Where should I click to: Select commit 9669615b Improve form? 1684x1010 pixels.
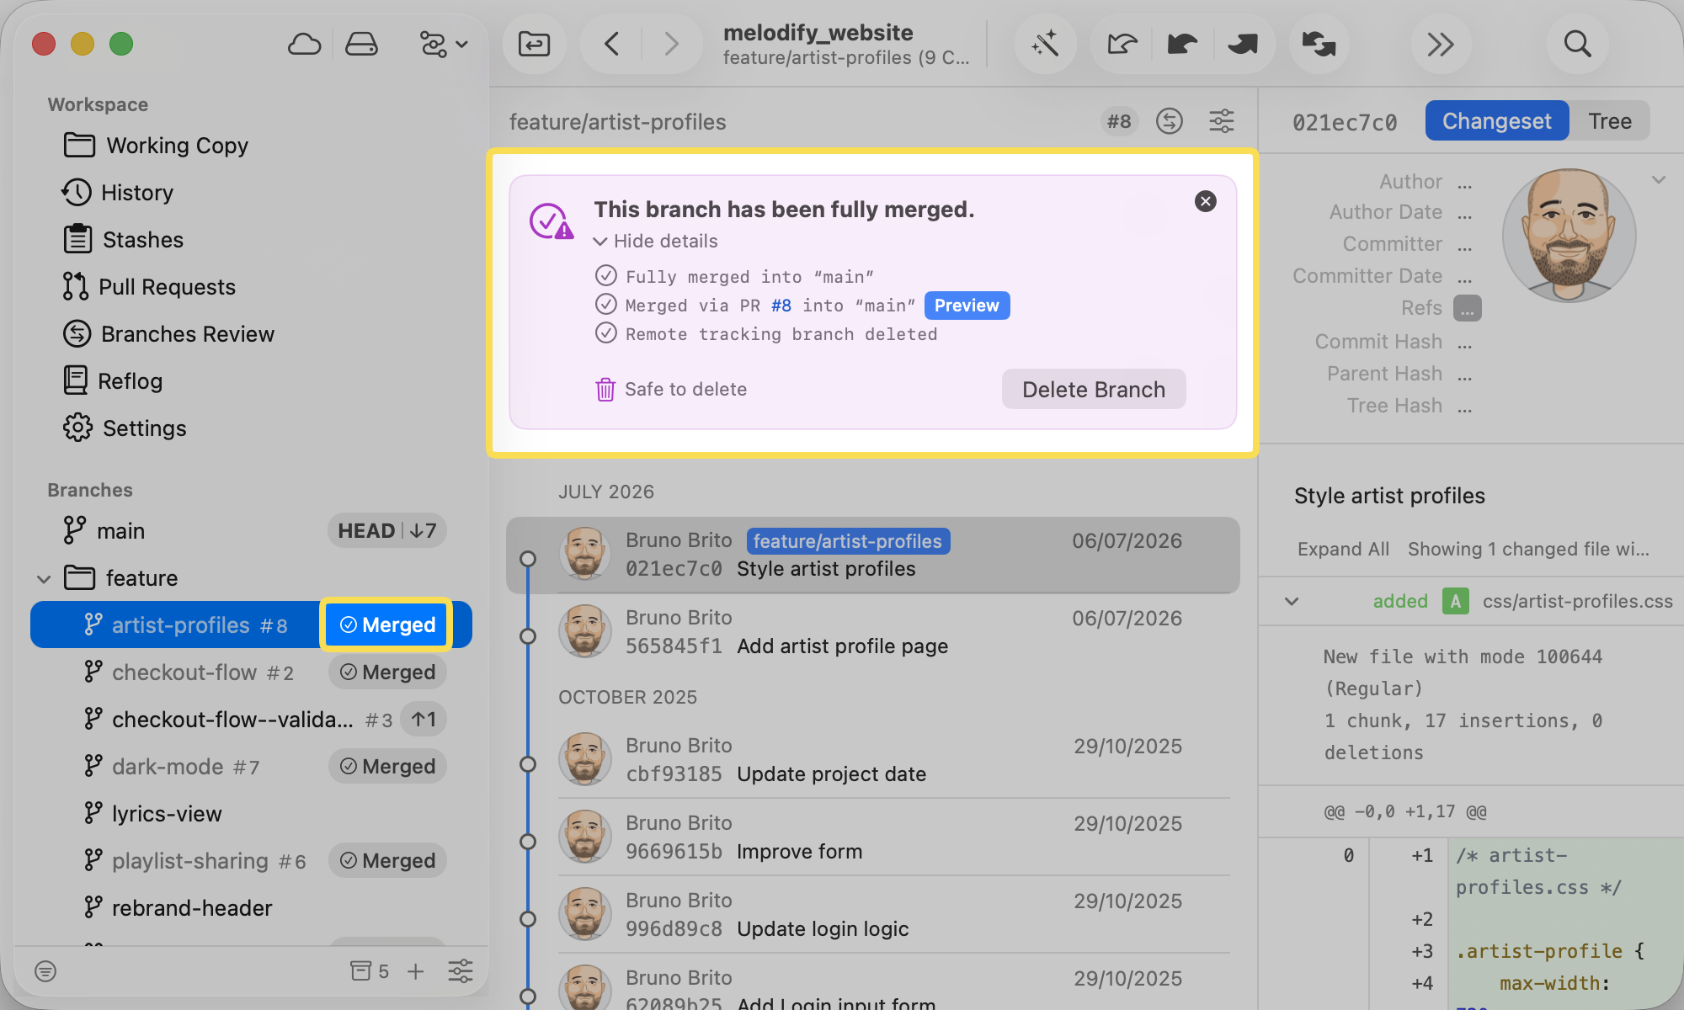point(872,837)
